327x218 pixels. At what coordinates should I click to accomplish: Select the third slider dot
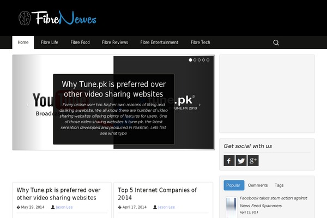point(199,60)
